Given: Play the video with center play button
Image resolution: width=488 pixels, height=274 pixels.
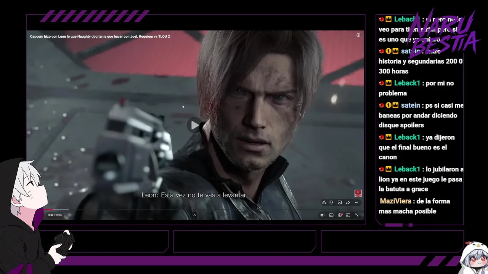Looking at the screenshot, I should 195,125.
